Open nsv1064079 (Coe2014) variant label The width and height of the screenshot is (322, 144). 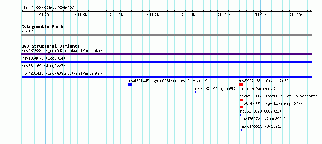click(x=43, y=58)
